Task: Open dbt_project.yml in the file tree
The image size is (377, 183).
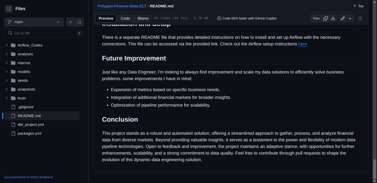Action: click(31, 125)
